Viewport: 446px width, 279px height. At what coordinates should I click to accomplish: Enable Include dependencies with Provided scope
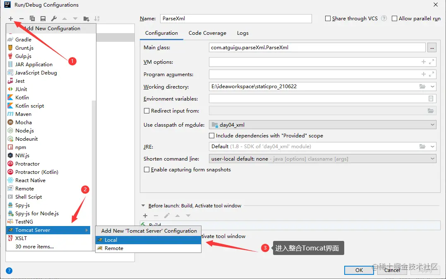click(212, 135)
